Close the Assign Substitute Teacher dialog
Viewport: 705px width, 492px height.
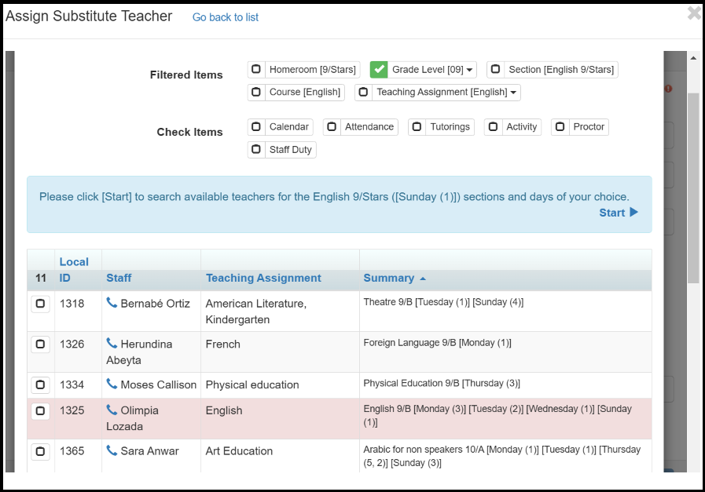pyautogui.click(x=693, y=13)
